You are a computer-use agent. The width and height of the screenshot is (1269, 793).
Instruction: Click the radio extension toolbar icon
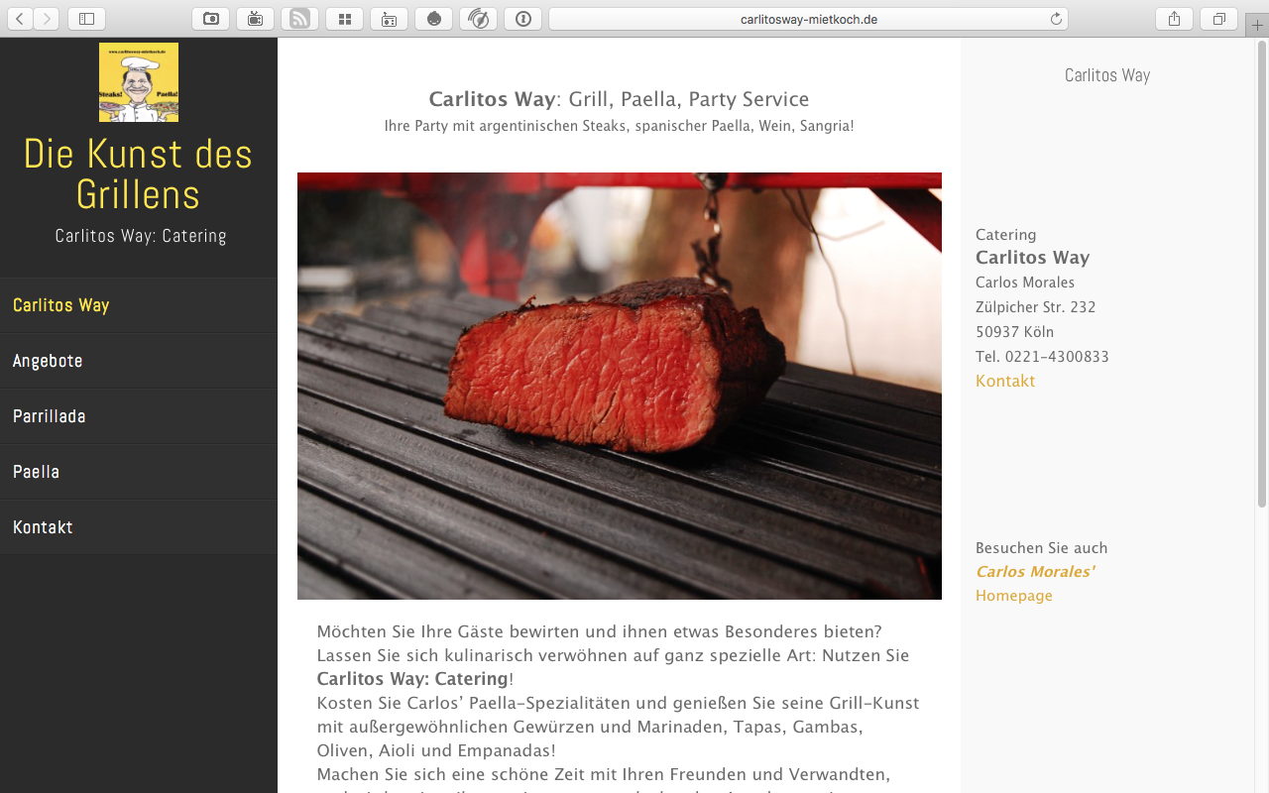389,19
